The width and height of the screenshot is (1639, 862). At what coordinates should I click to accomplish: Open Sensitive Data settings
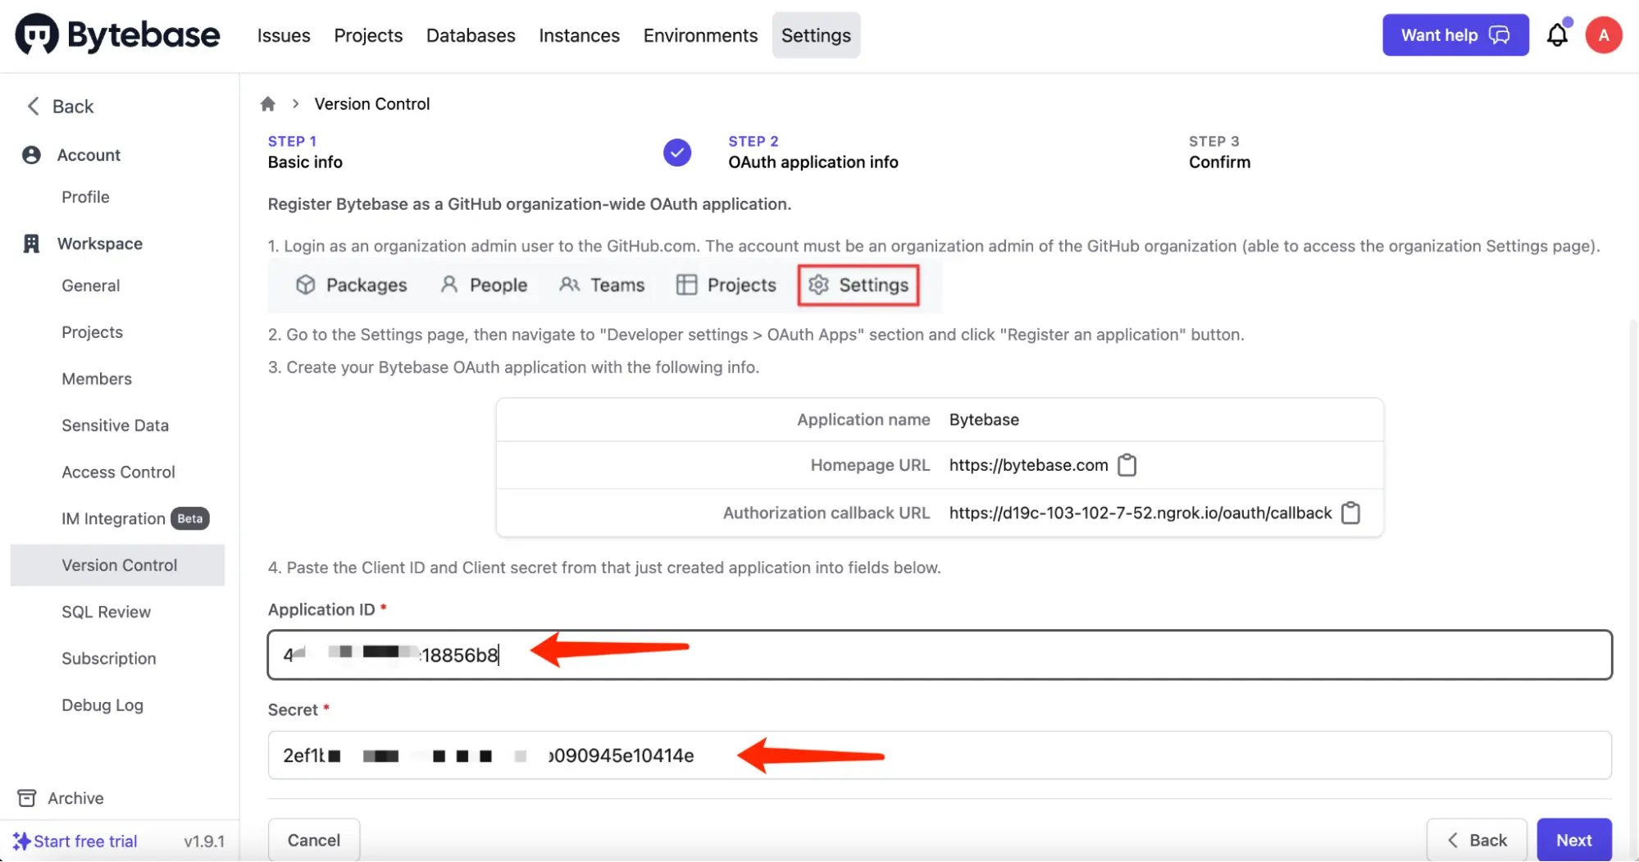pos(115,426)
